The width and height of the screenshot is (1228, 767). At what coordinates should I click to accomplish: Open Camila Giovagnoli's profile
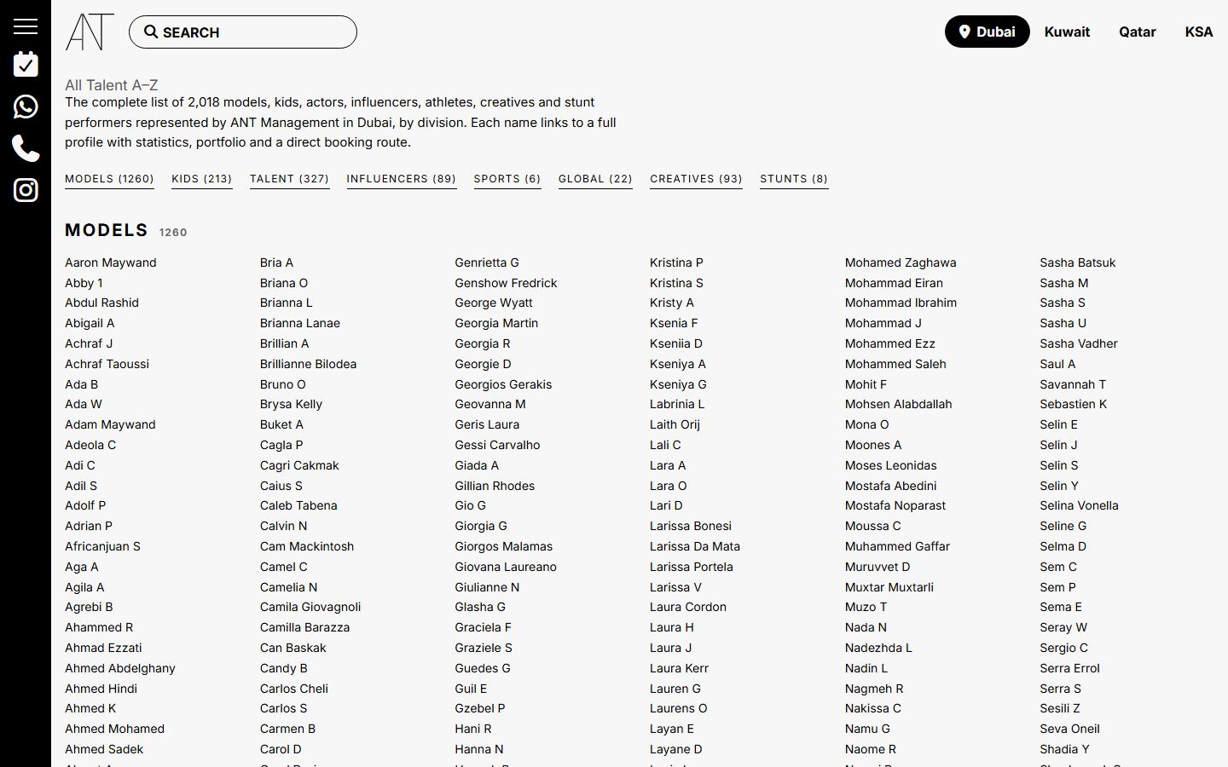(x=310, y=607)
